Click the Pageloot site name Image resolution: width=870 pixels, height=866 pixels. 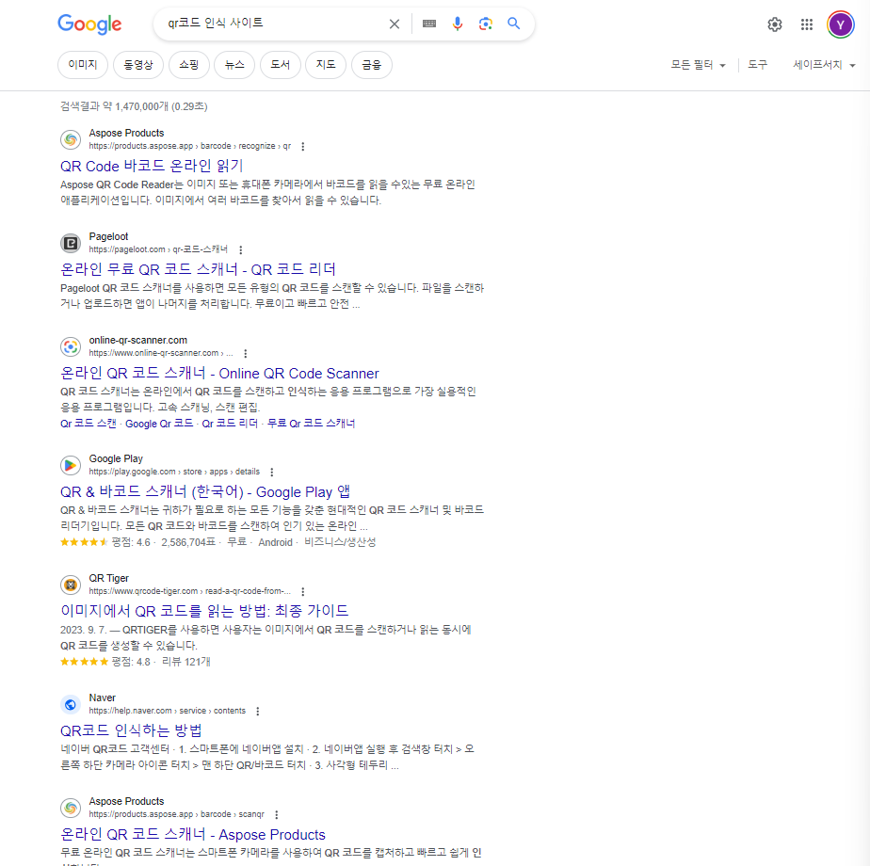tap(109, 237)
